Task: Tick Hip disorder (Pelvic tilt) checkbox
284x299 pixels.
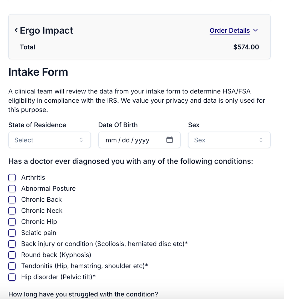Action: click(x=12, y=277)
